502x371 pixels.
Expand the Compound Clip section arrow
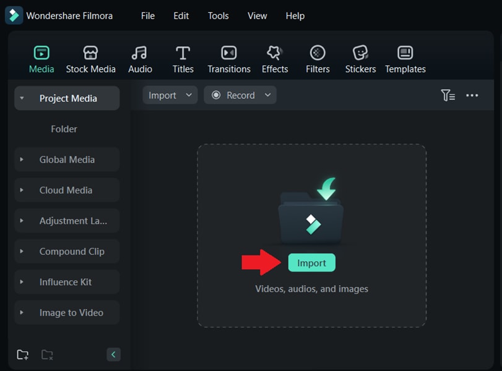[22, 252]
